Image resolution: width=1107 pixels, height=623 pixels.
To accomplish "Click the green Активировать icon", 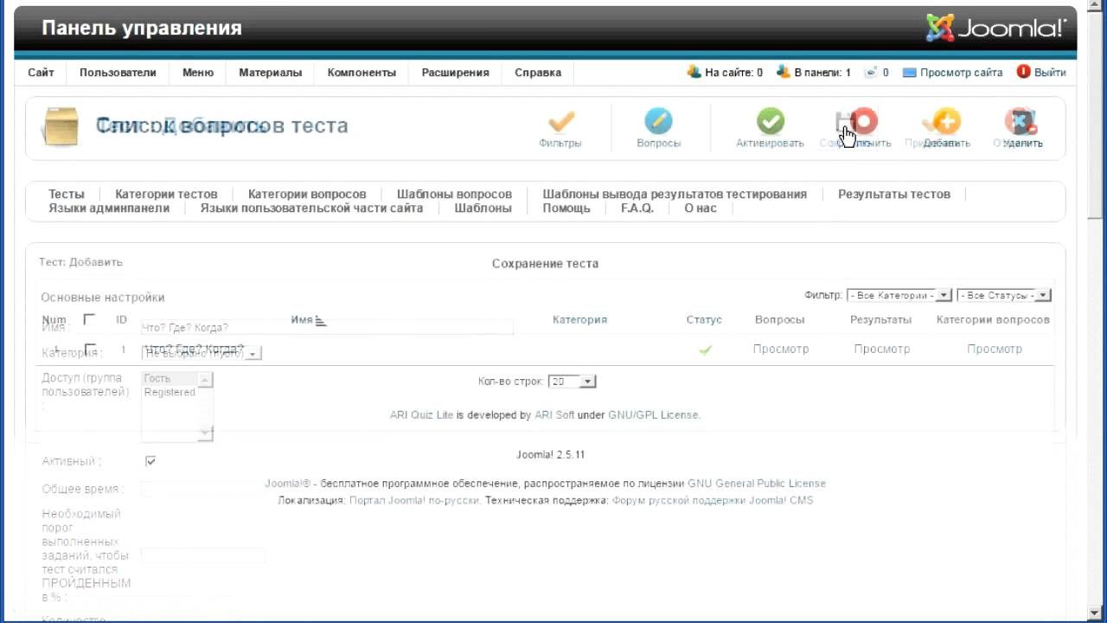I will click(x=770, y=121).
